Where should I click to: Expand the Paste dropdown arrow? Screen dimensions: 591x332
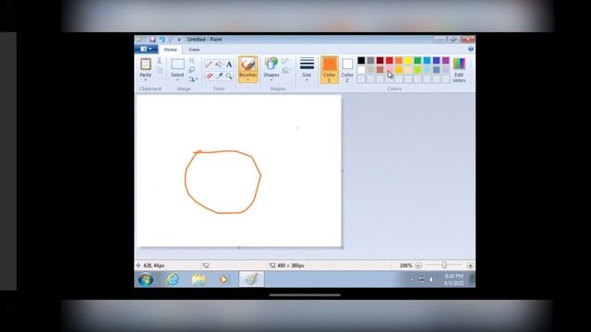tap(146, 80)
